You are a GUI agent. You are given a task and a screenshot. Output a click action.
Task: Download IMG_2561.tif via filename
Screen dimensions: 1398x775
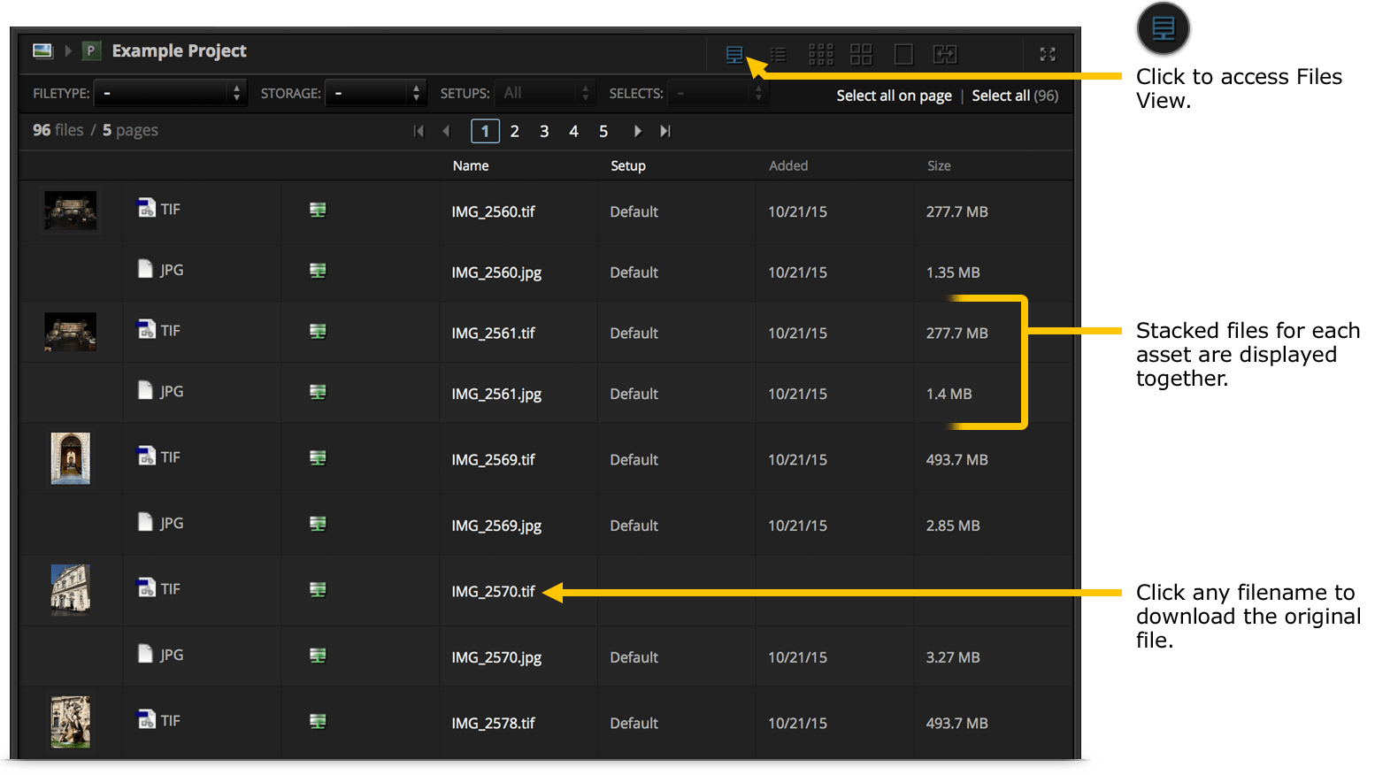coord(493,333)
